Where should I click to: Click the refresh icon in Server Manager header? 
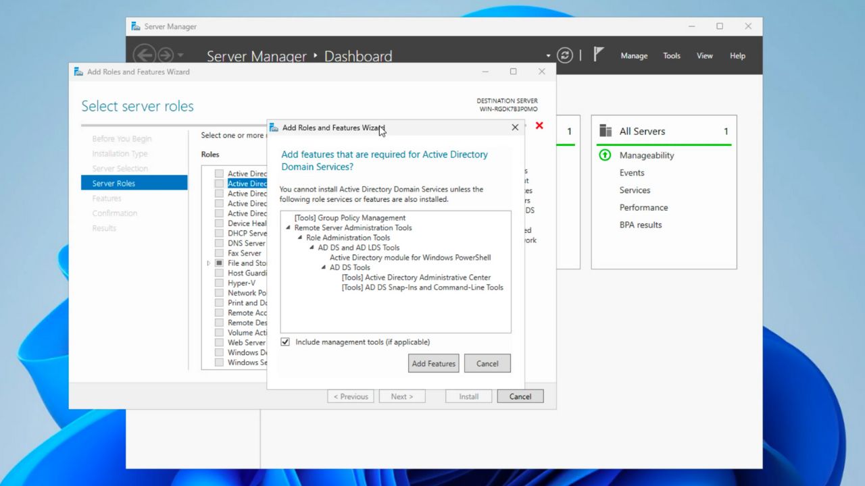(565, 55)
